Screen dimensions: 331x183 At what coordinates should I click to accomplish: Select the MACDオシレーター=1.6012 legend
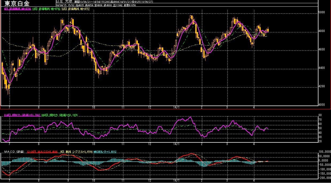click(x=105, y=151)
